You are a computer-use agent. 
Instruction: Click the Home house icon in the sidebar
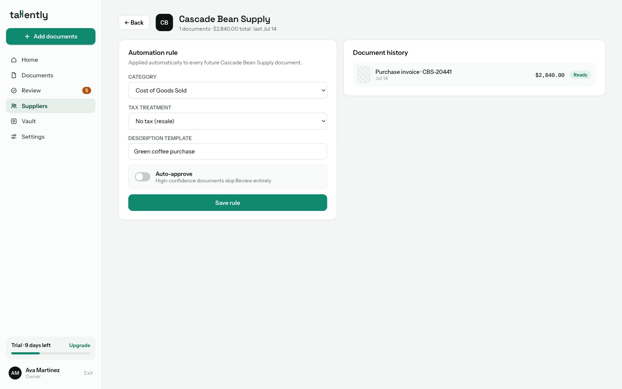14,60
